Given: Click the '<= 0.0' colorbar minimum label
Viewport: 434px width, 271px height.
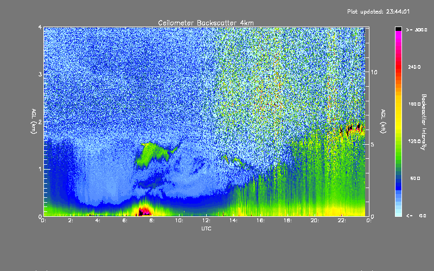Looking at the screenshot, I should (x=416, y=216).
